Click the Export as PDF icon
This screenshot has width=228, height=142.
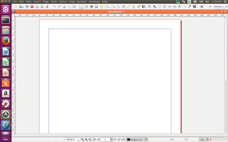coord(47,7)
